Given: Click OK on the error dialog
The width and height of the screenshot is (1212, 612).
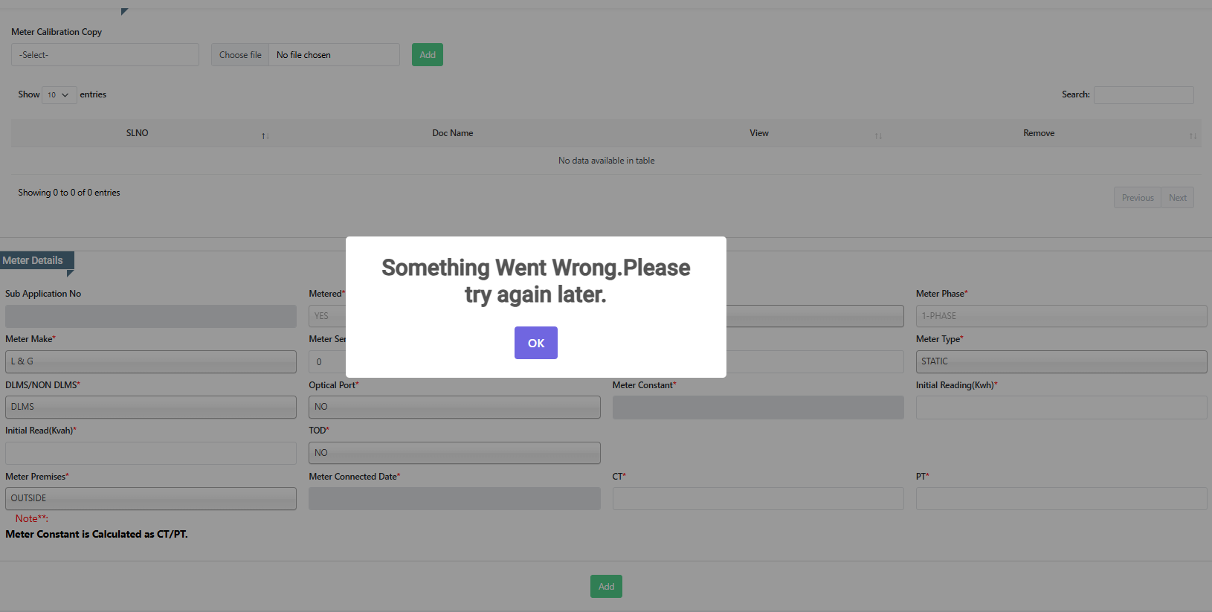Looking at the screenshot, I should 535,343.
